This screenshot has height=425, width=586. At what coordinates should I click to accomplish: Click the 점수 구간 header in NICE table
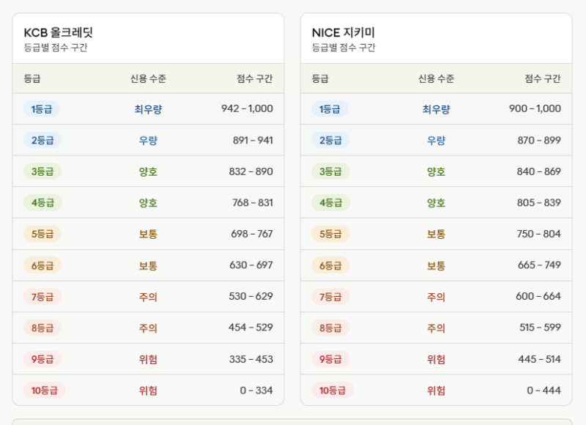[543, 78]
